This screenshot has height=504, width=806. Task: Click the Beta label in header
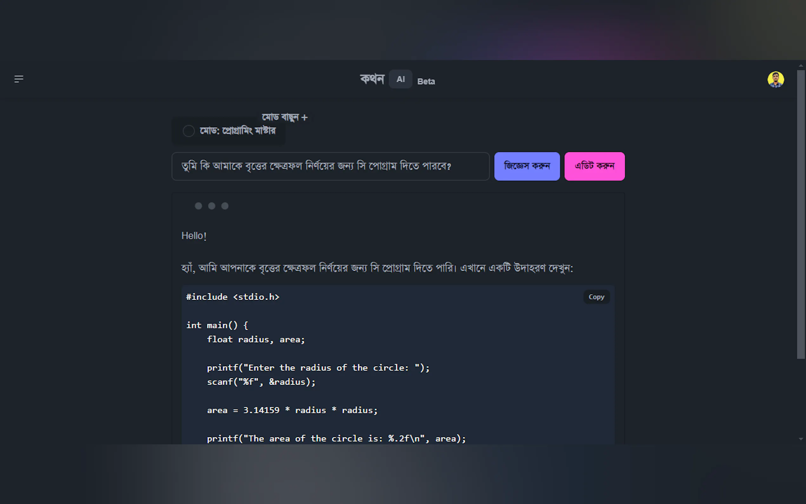click(426, 81)
